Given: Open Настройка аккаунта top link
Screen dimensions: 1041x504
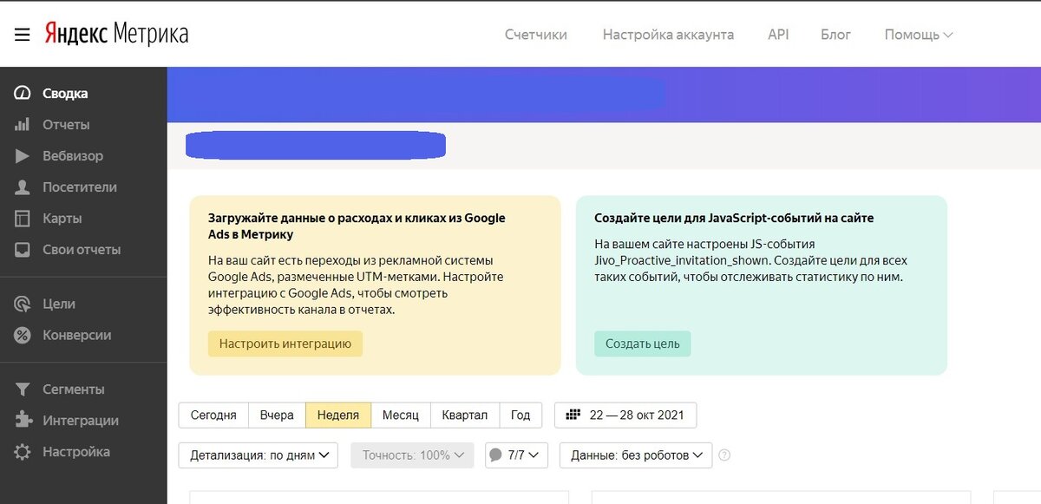Looking at the screenshot, I should [x=668, y=35].
